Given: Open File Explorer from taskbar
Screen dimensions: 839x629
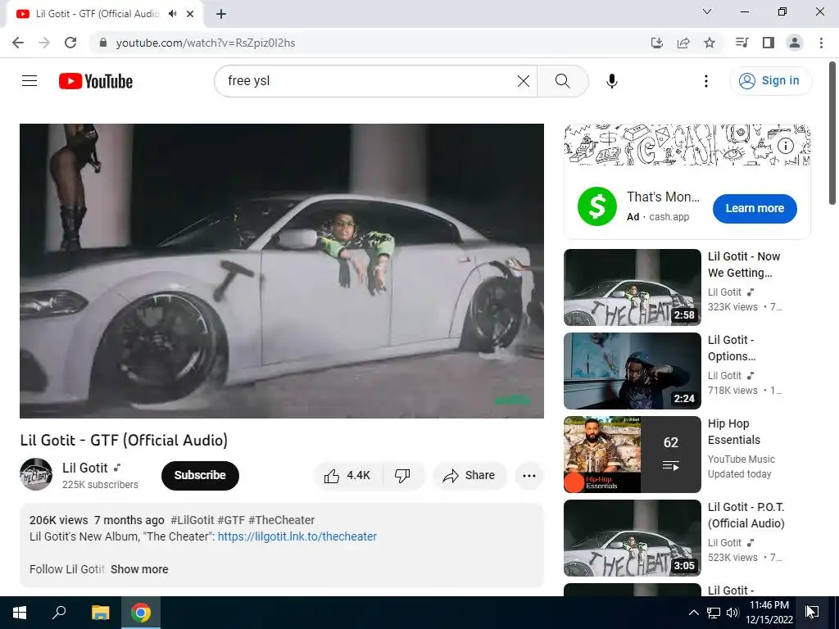Looking at the screenshot, I should coord(100,613).
